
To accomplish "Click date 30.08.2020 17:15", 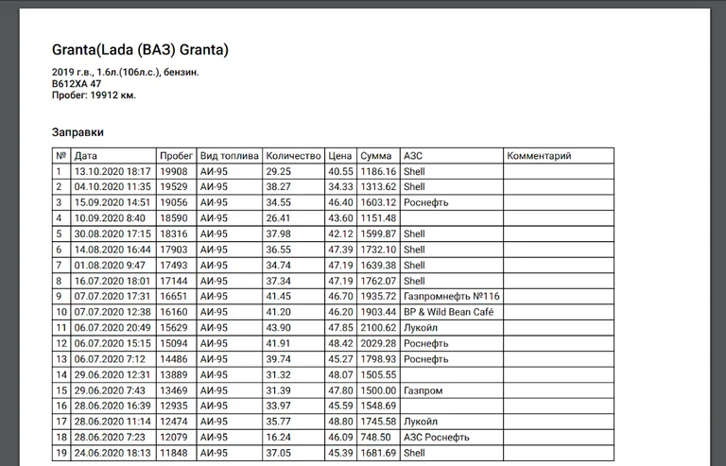I will coord(112,234).
